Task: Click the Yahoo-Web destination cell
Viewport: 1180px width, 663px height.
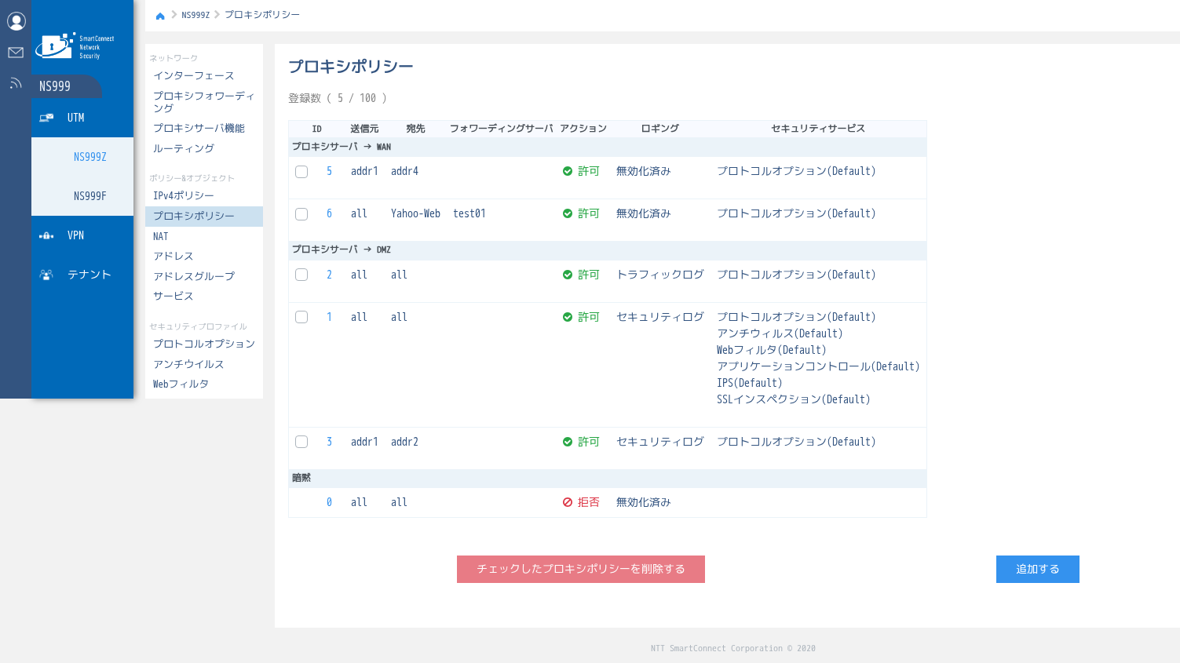Action: [415, 213]
